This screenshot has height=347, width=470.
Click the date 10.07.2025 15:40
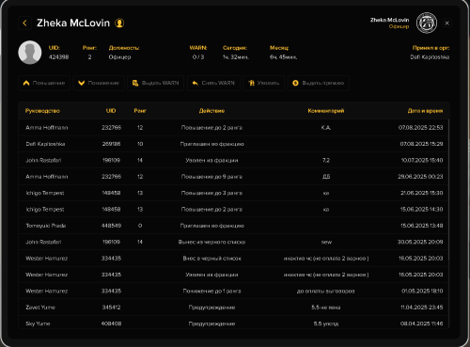coord(422,160)
